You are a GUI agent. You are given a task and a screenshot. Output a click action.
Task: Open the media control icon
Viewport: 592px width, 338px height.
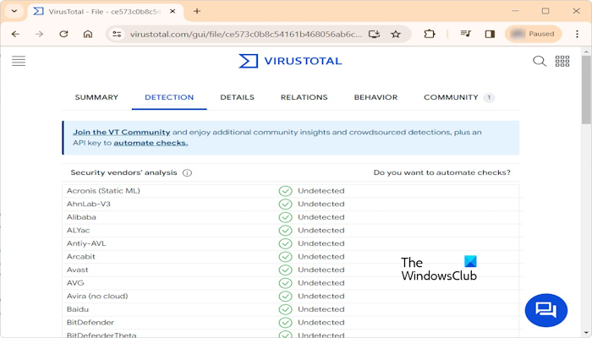[x=466, y=34]
